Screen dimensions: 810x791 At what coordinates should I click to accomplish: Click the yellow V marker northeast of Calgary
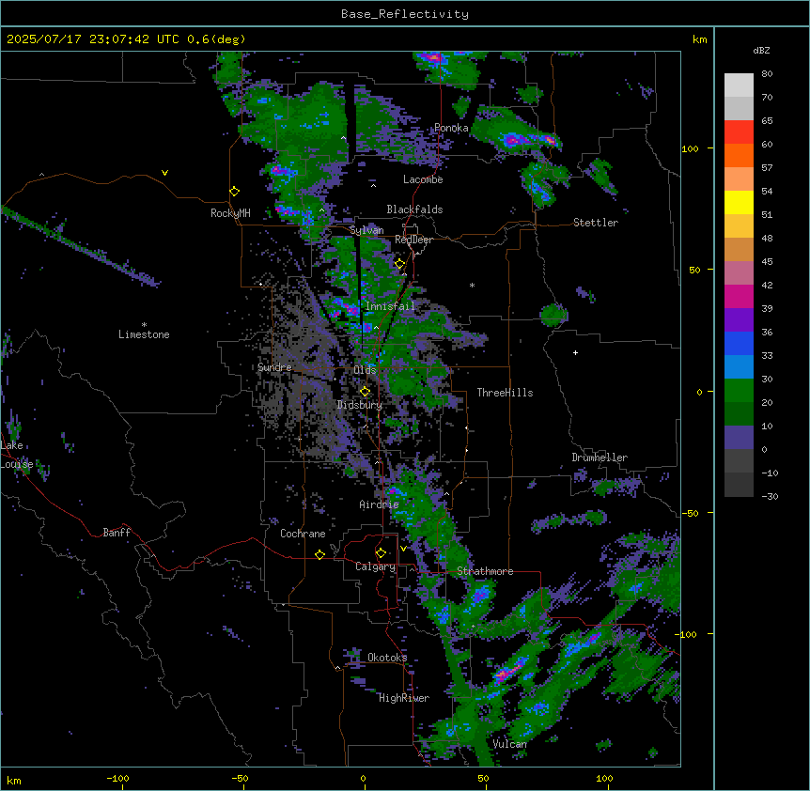pyautogui.click(x=403, y=549)
